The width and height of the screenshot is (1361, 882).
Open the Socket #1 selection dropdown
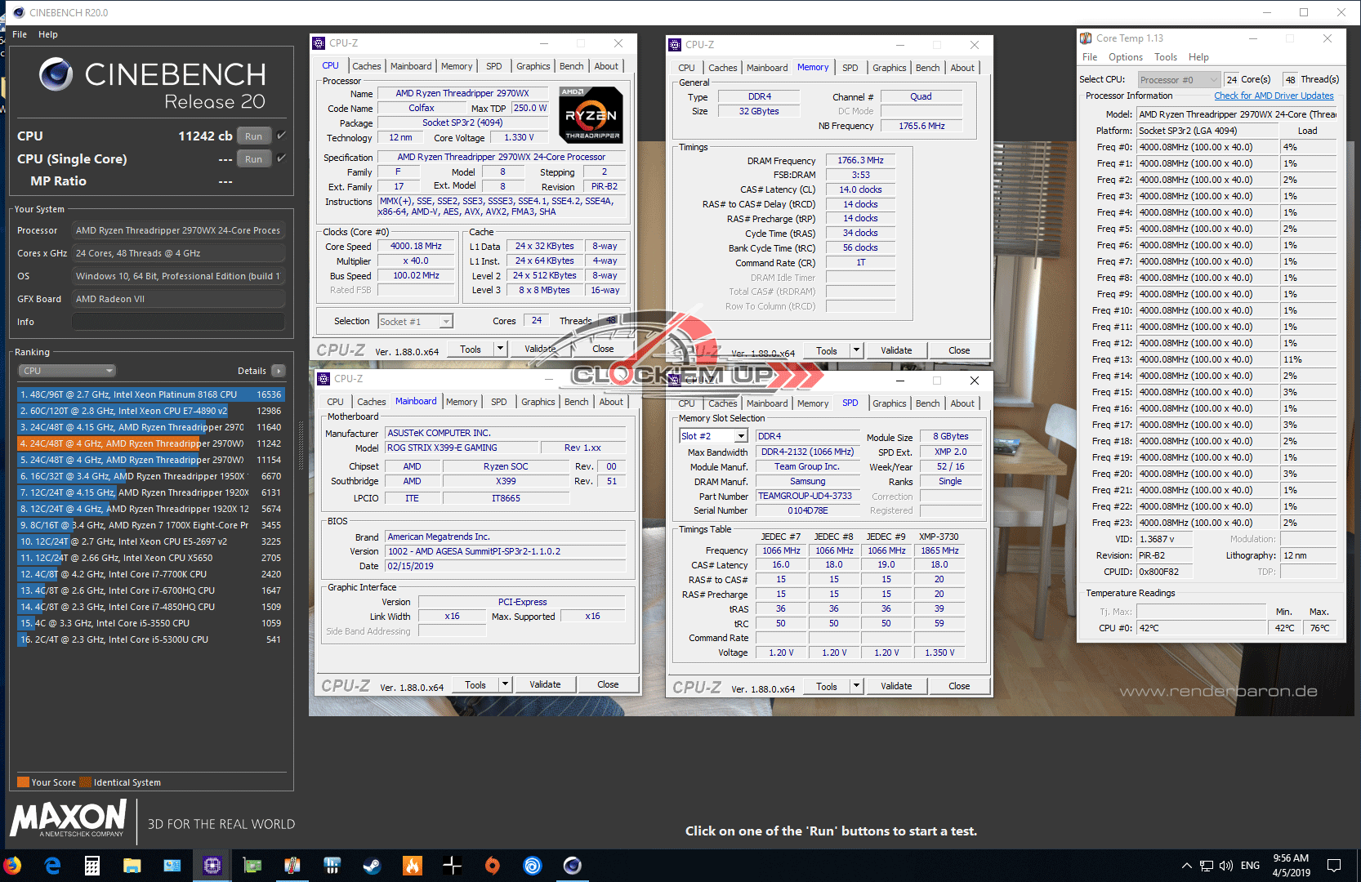[446, 322]
